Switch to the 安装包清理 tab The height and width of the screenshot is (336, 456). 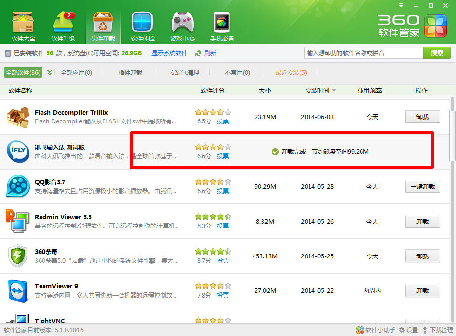point(184,72)
